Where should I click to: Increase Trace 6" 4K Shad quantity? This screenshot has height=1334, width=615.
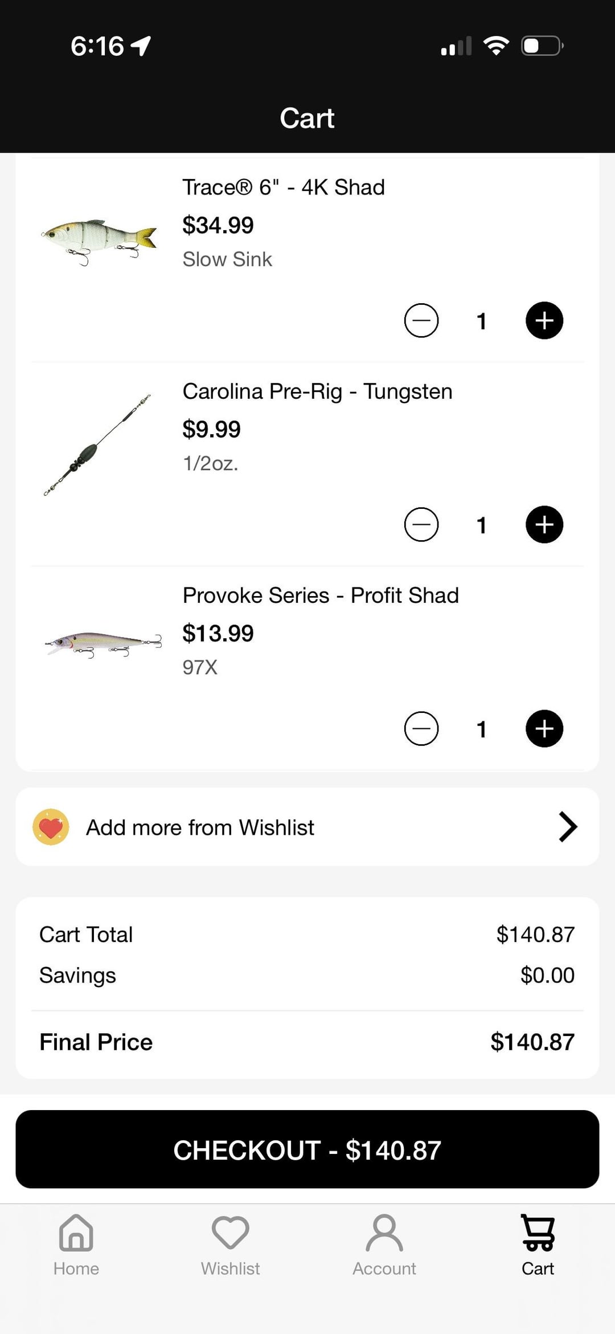(544, 320)
